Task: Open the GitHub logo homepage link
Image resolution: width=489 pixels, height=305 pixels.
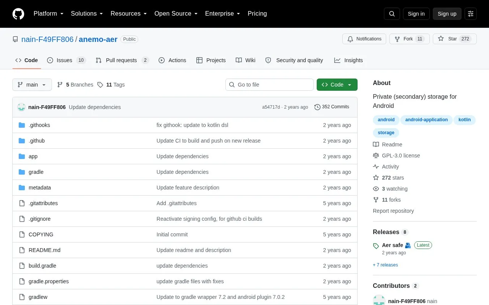Action: pos(18,14)
